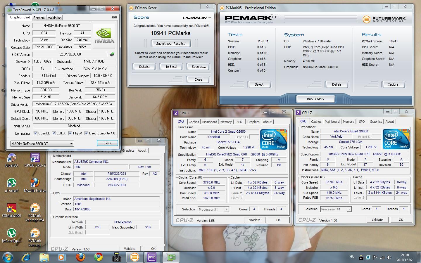
Task: Open the UltraISO desktop shortcut
Action: point(11,160)
